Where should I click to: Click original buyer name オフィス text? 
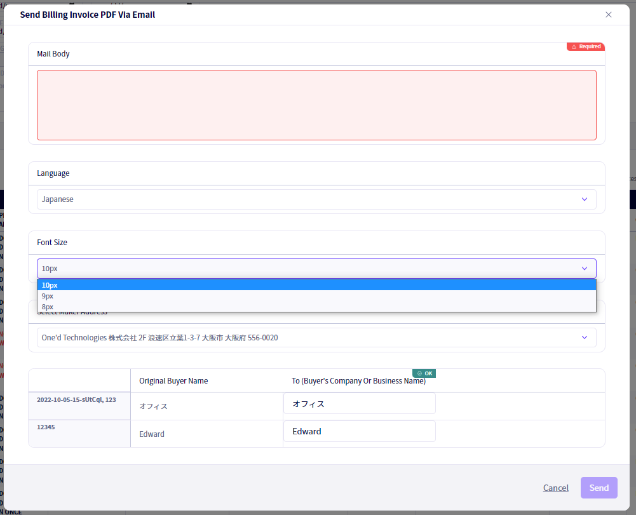(153, 406)
